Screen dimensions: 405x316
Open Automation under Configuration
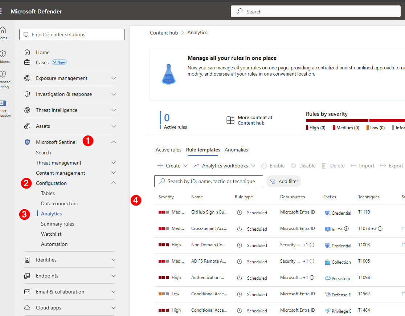54,244
